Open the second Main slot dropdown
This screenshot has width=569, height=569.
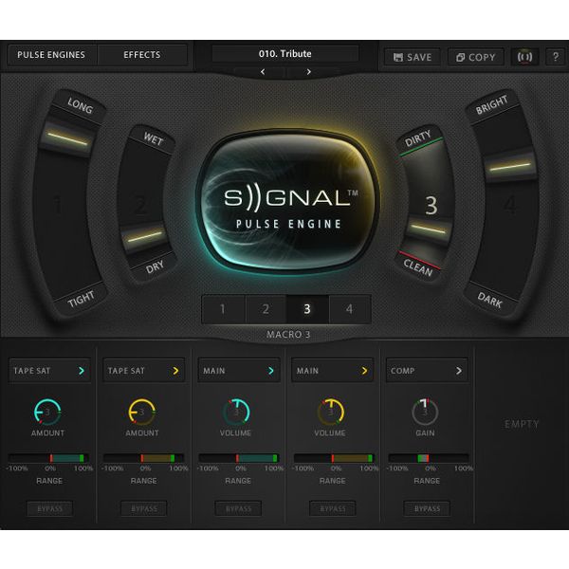pyautogui.click(x=333, y=371)
